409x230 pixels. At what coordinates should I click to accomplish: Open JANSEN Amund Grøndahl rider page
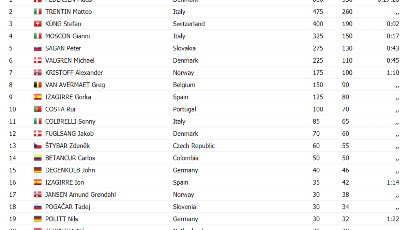tap(80, 195)
